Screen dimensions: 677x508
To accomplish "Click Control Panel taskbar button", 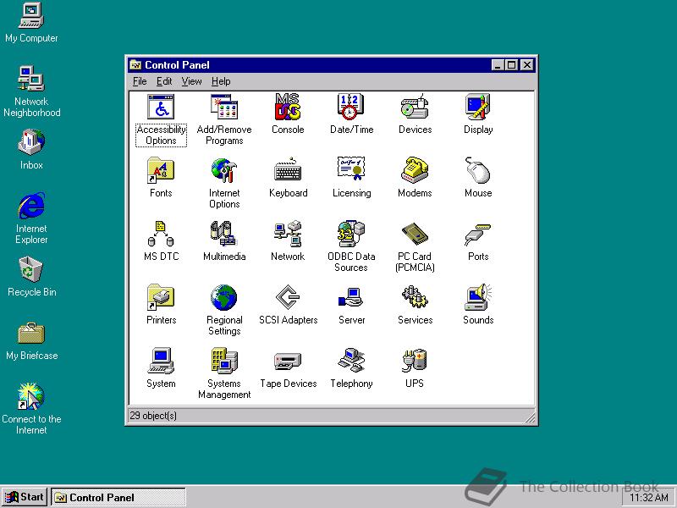I will point(118,497).
